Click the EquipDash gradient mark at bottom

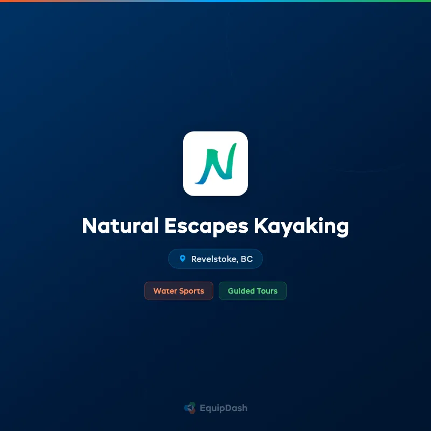pyautogui.click(x=190, y=408)
